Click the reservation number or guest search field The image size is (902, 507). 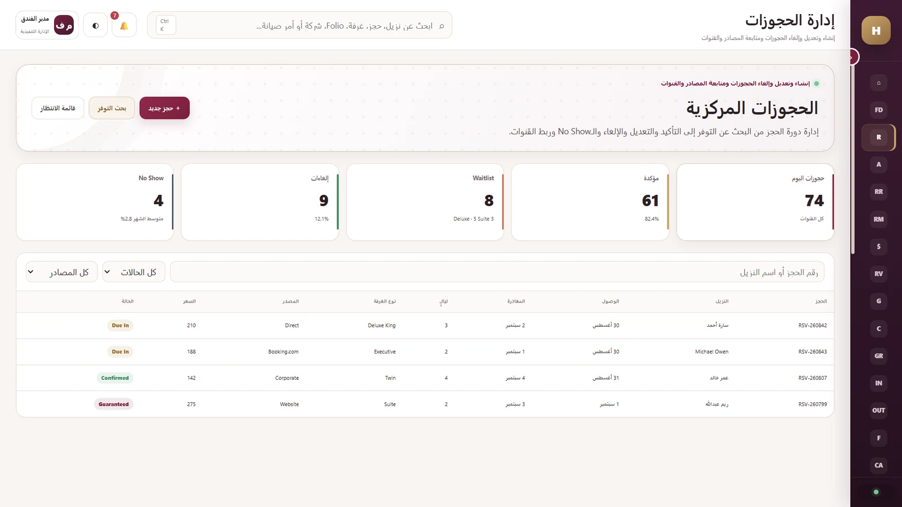pos(497,272)
